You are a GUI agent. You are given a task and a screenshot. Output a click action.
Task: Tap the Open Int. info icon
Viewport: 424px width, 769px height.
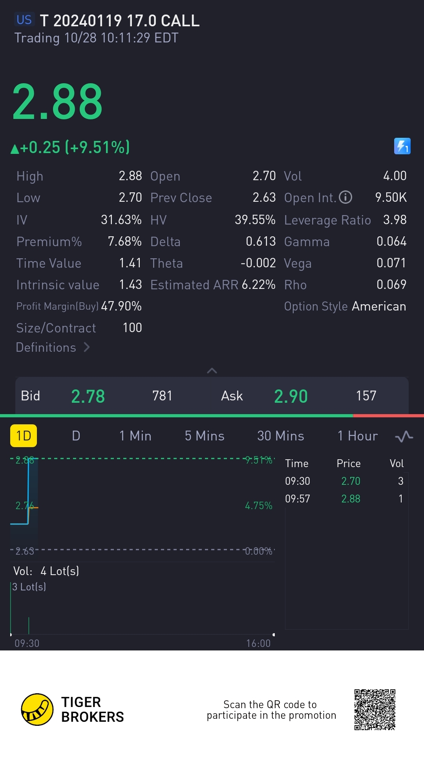(345, 197)
